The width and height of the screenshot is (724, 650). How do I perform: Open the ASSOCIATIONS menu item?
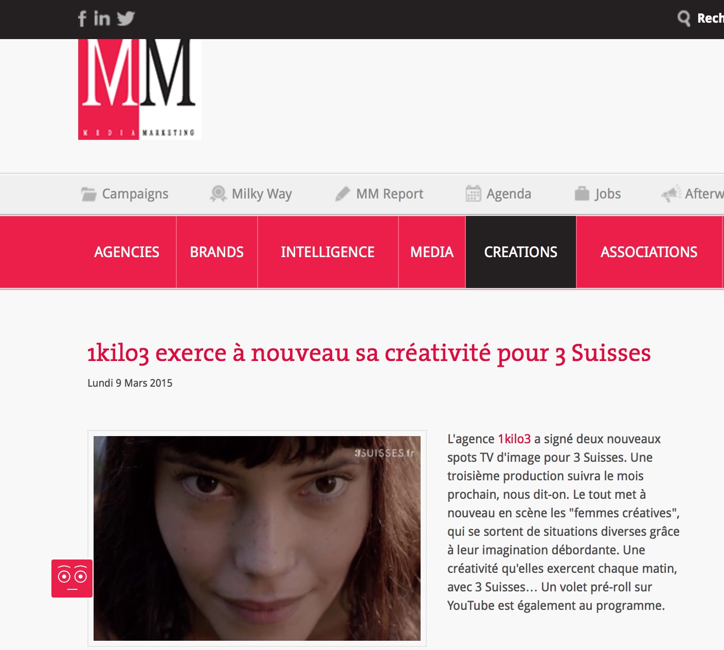coord(649,252)
